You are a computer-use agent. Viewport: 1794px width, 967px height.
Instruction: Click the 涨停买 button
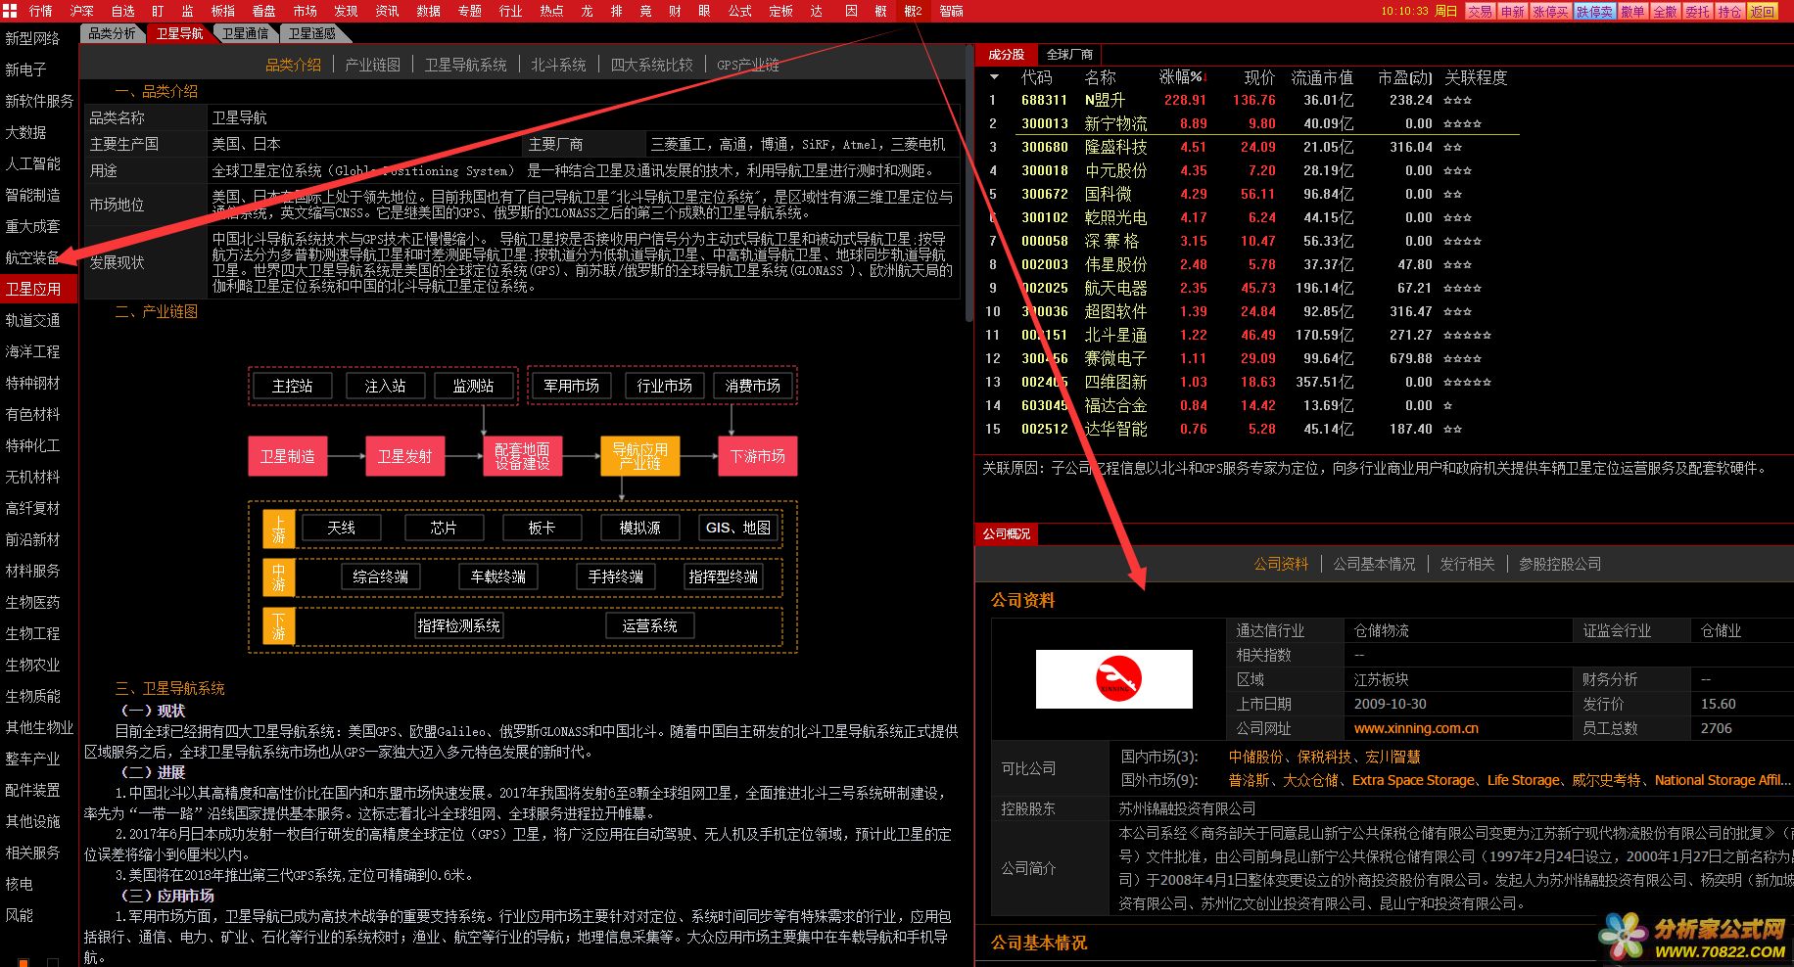(x=1551, y=12)
